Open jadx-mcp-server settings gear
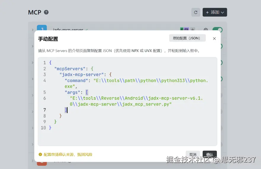261x169 pixels. pos(206,30)
